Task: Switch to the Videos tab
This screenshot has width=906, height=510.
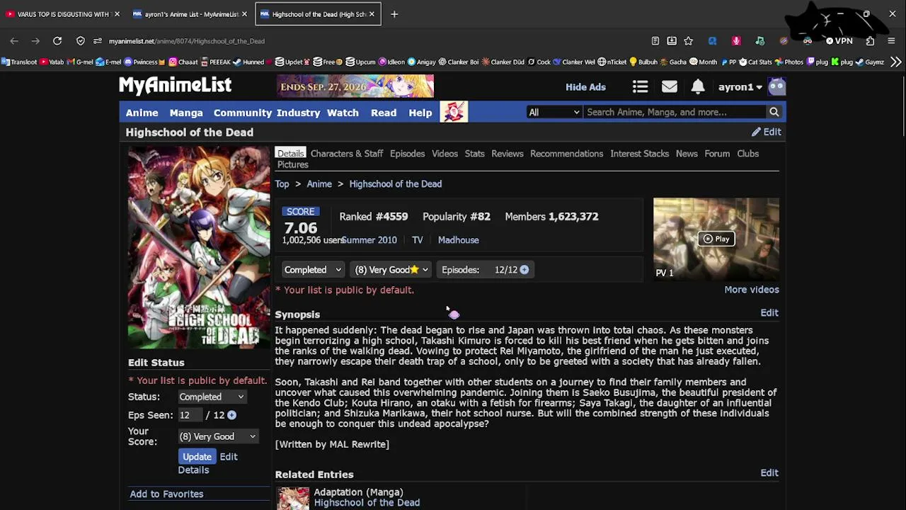Action: (x=445, y=154)
